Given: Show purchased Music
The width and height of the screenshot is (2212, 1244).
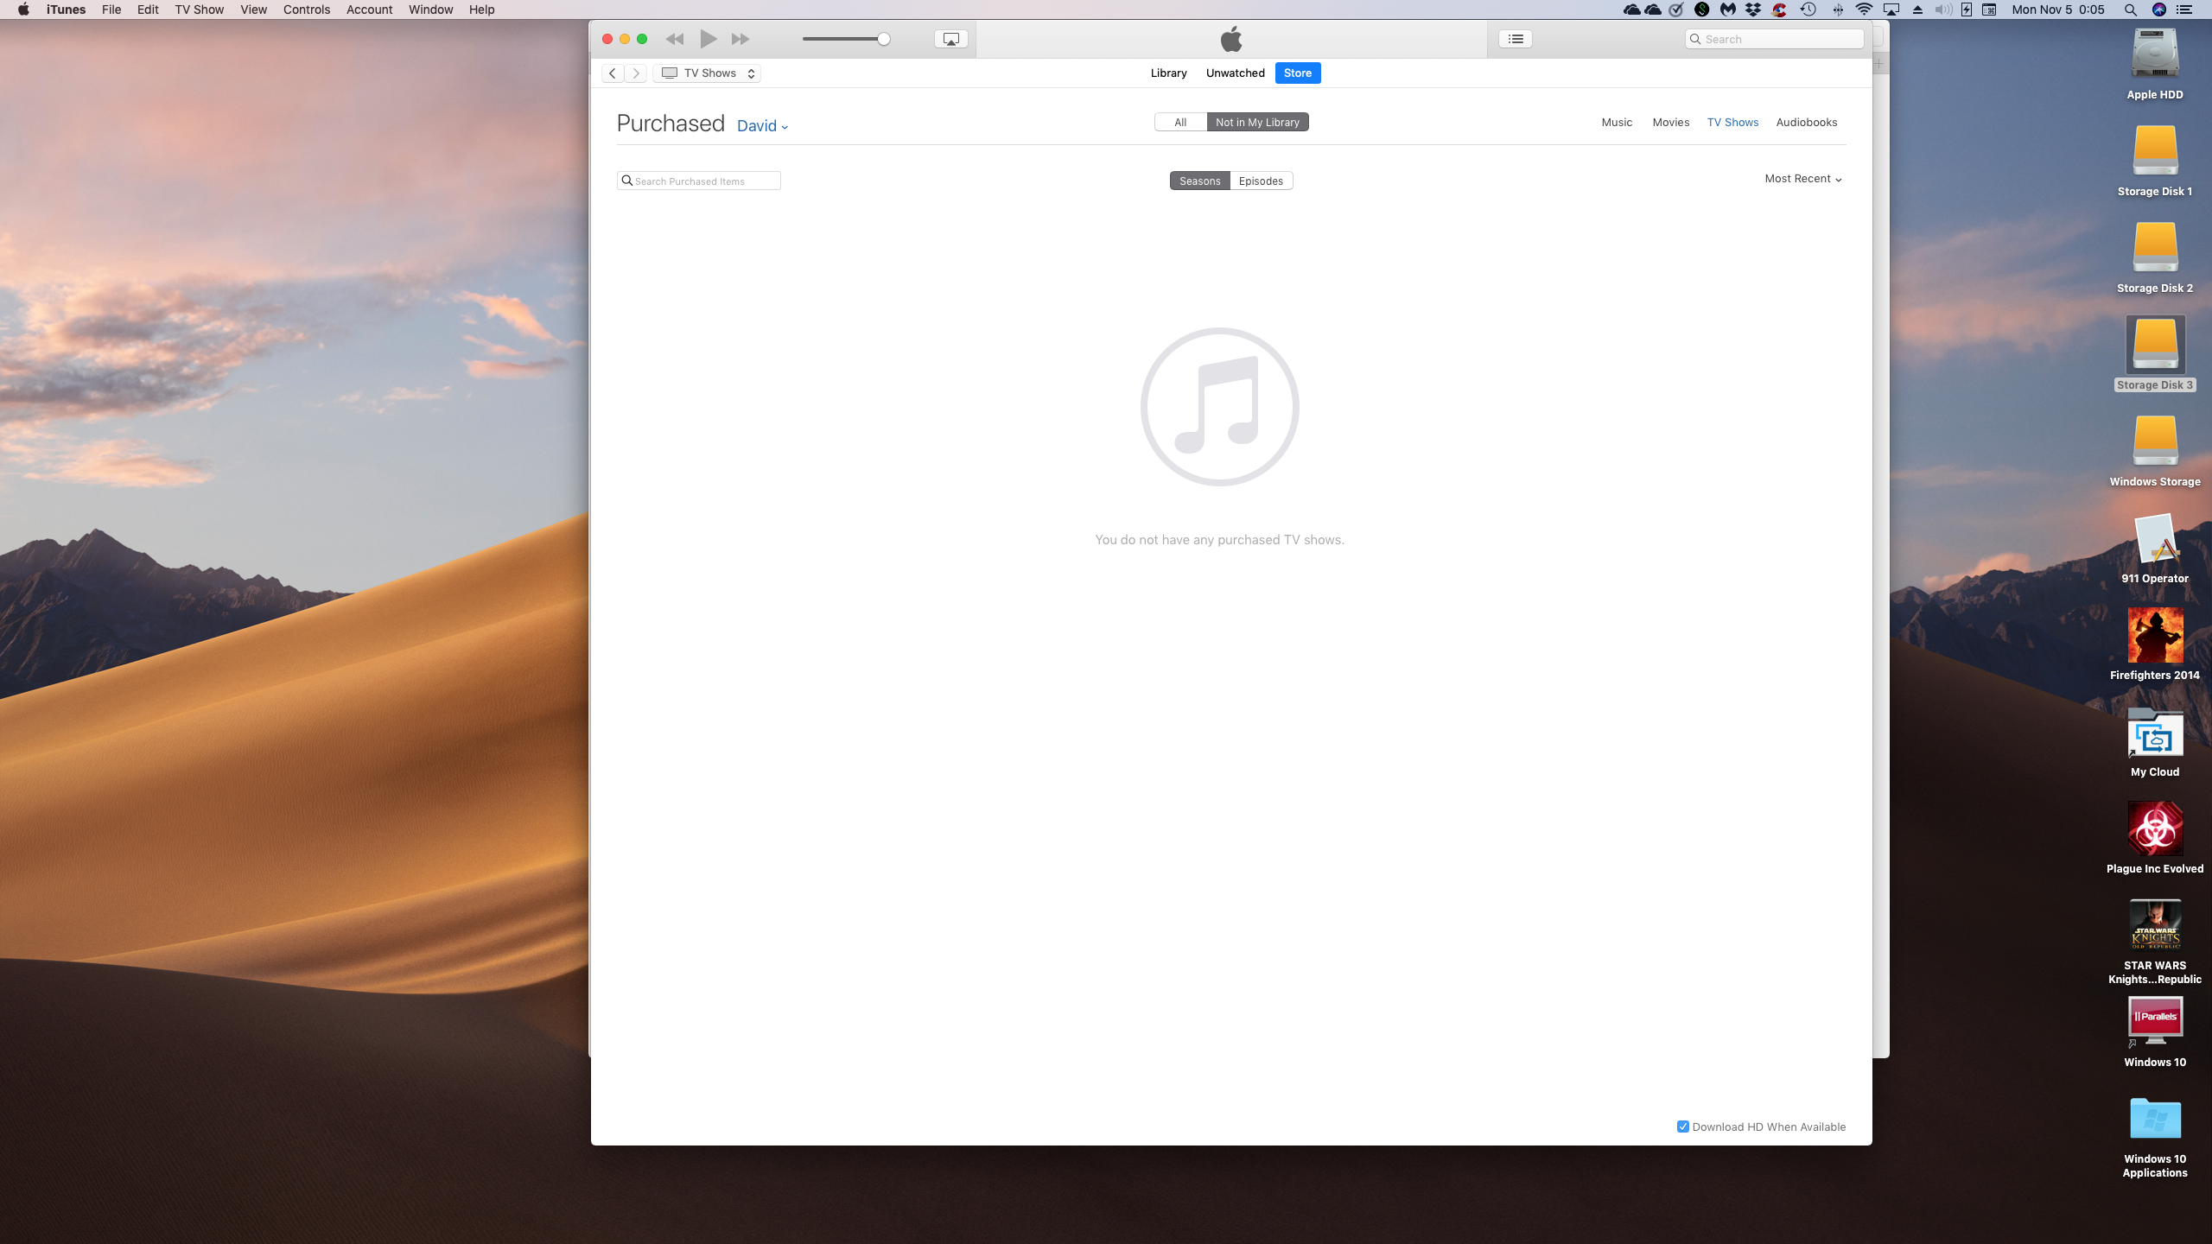Looking at the screenshot, I should click(x=1617, y=123).
